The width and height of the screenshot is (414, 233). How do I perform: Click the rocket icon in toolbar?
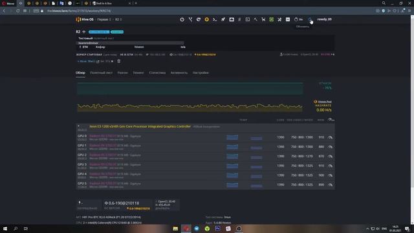coord(223,19)
